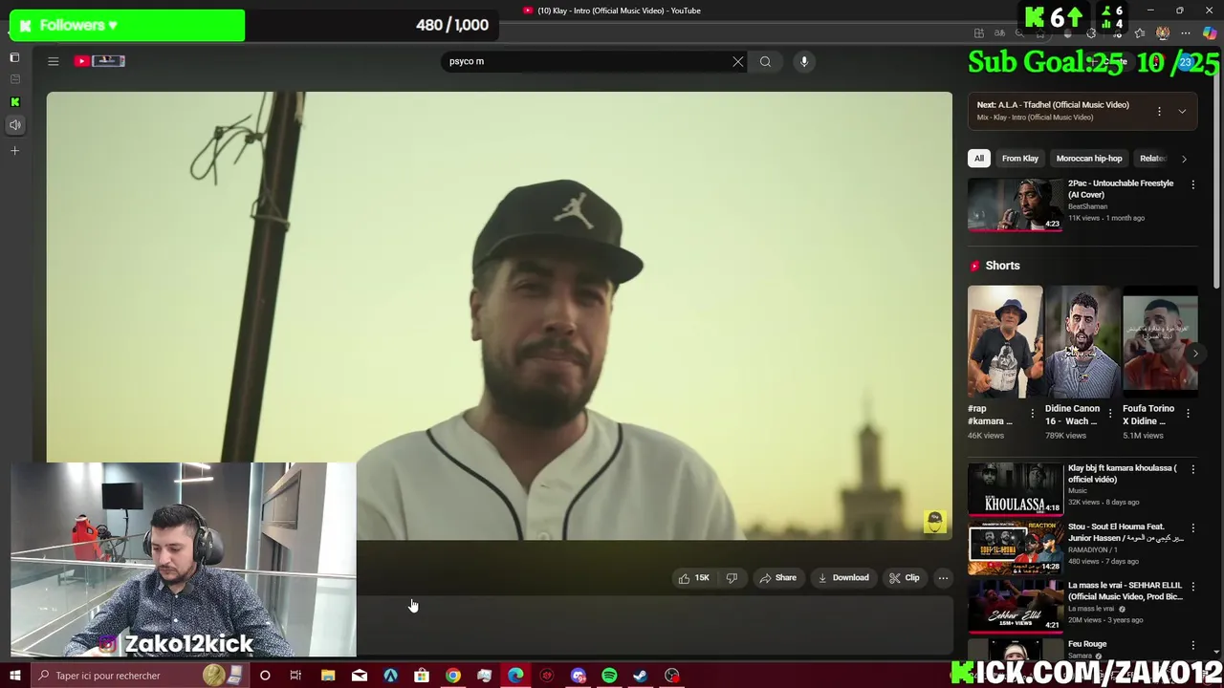
Task: Open the Kick pinned sidebar tab
Action: pyautogui.click(x=14, y=102)
